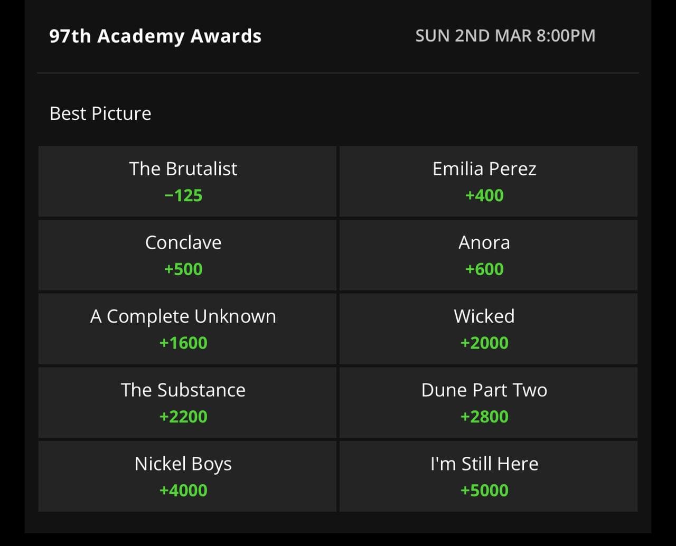Click the Anora film name
The image size is (676, 546).
point(484,242)
